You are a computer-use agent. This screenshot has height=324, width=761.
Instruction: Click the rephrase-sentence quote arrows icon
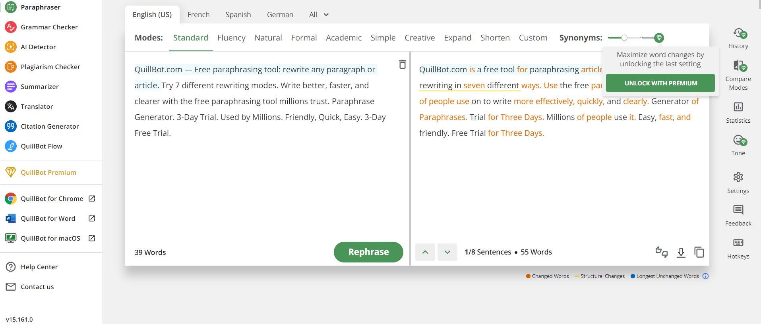(661, 252)
